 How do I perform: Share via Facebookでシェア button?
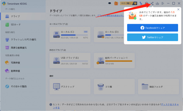(x=152, y=28)
